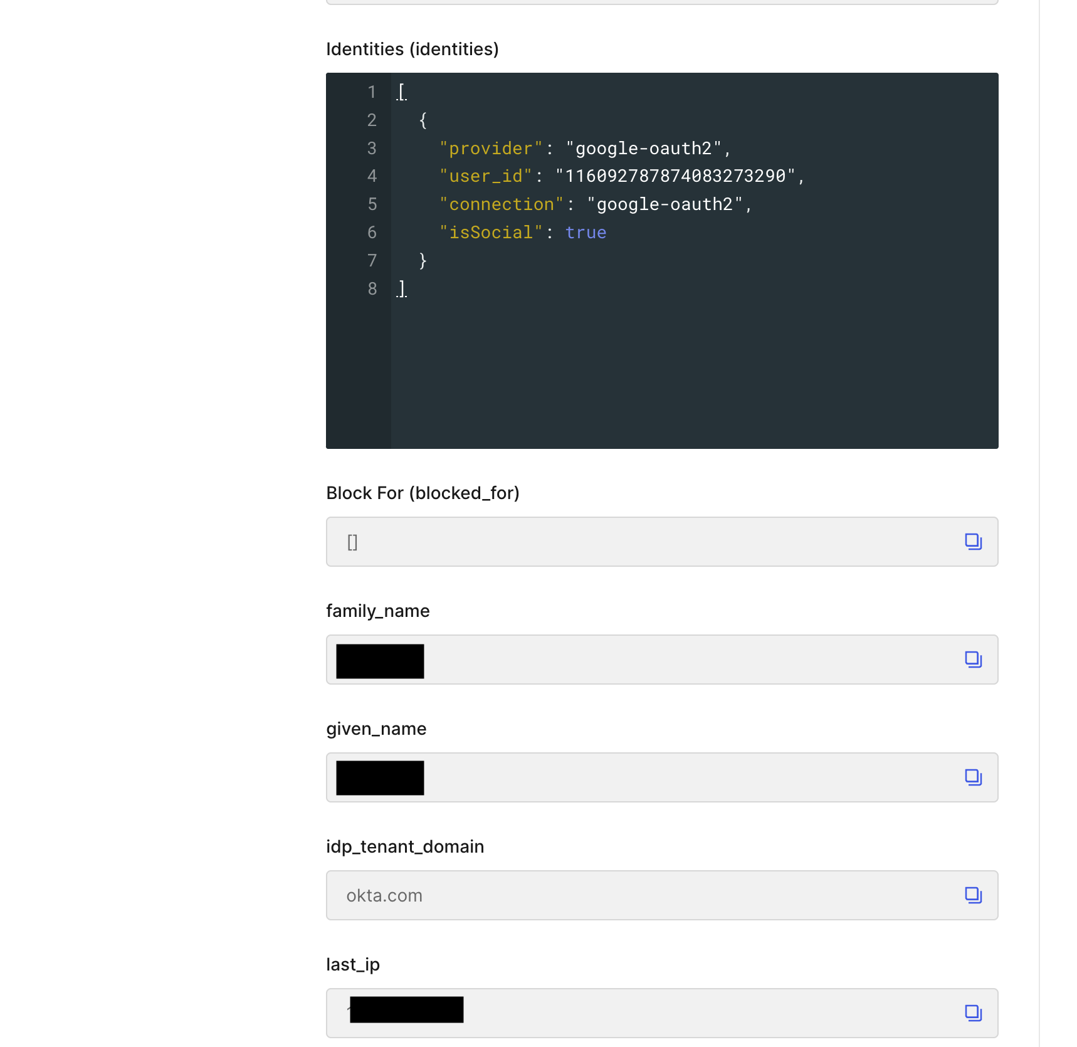Screen dimensions: 1077x1047
Task: Click line number 8 in code gutter
Action: pos(372,289)
